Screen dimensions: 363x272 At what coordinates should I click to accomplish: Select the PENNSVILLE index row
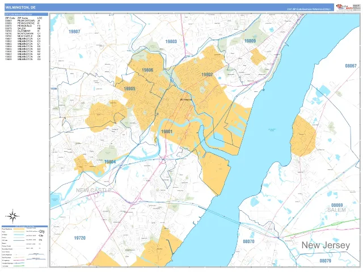pos(23,26)
